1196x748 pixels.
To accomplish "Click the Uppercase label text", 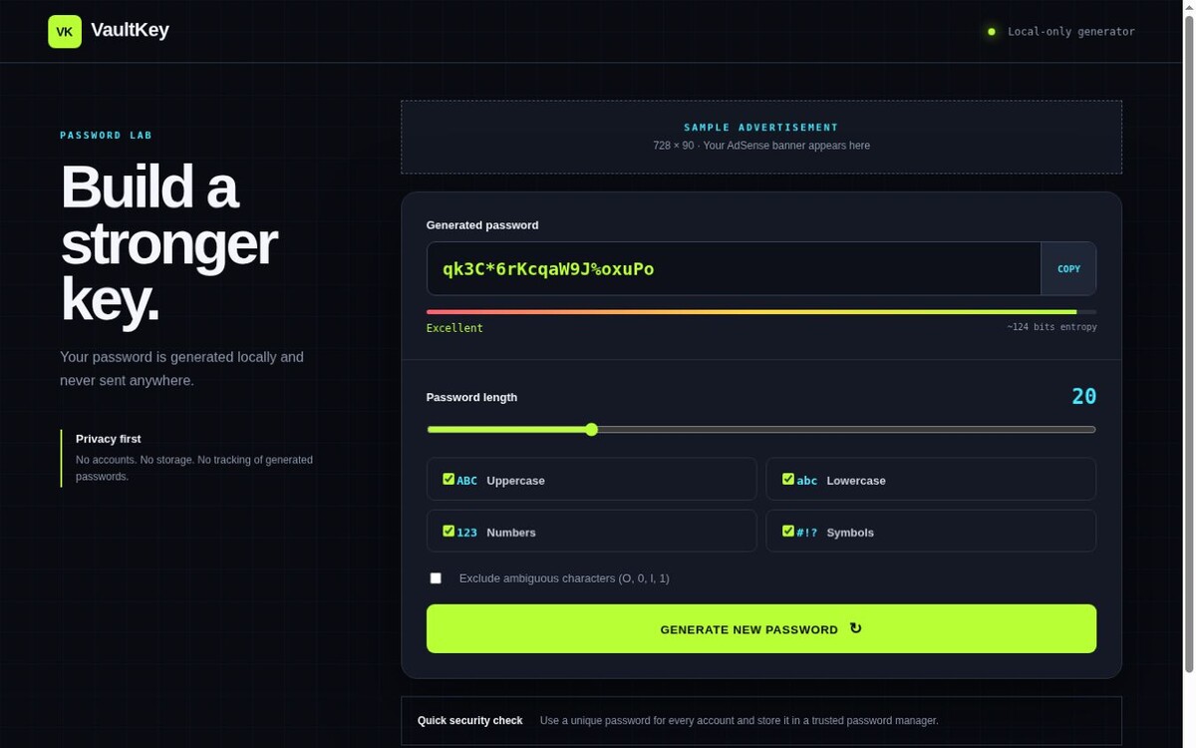I will [x=516, y=481].
